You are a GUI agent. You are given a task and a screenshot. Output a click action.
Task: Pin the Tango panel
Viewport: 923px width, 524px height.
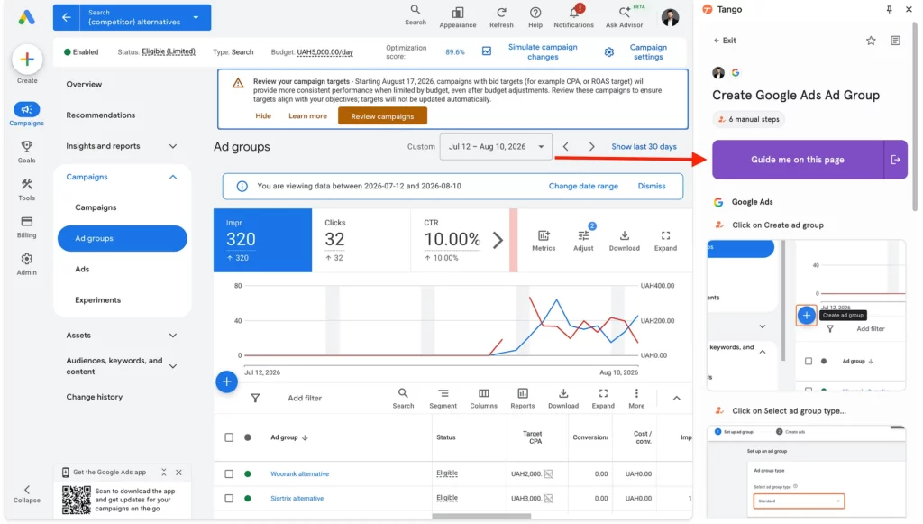click(x=889, y=9)
